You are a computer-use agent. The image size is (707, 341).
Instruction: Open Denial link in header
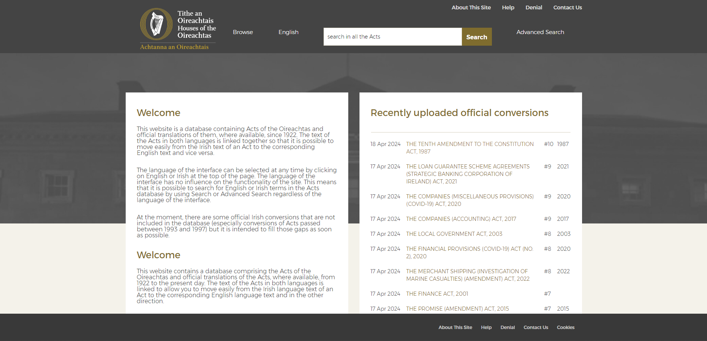pos(533,7)
